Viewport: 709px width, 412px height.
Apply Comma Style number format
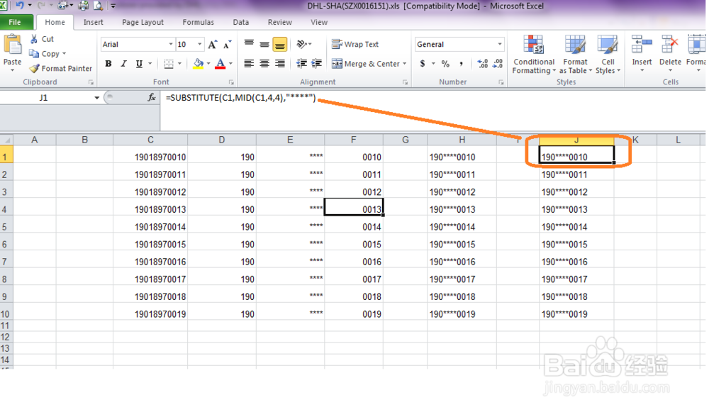[461, 64]
